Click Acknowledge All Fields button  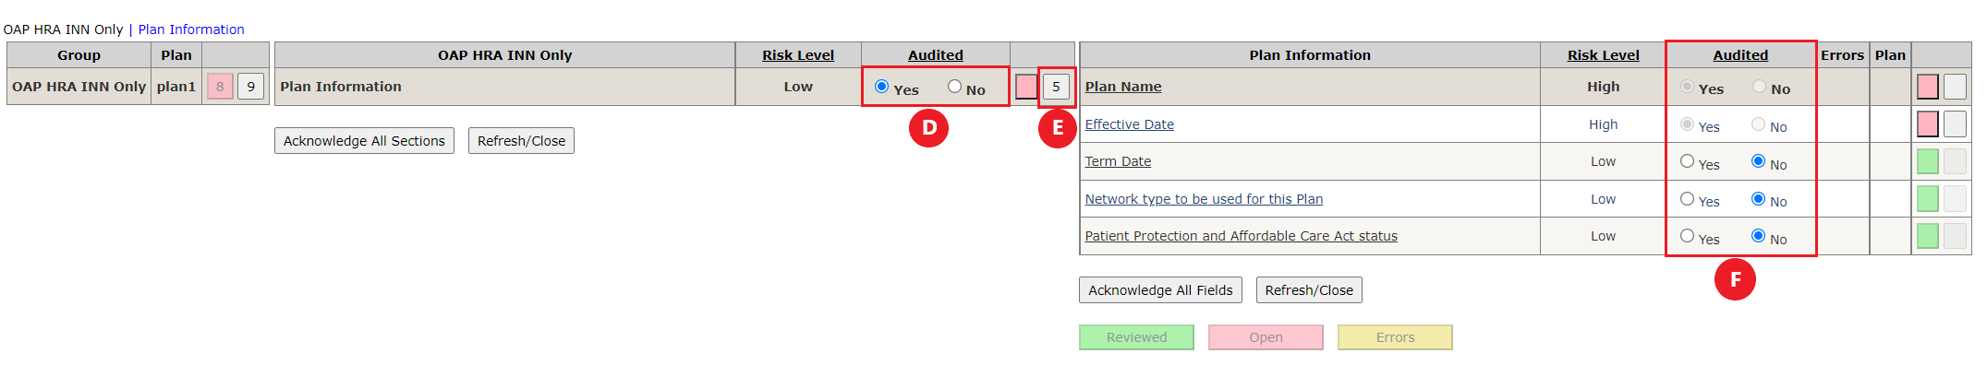(1160, 290)
